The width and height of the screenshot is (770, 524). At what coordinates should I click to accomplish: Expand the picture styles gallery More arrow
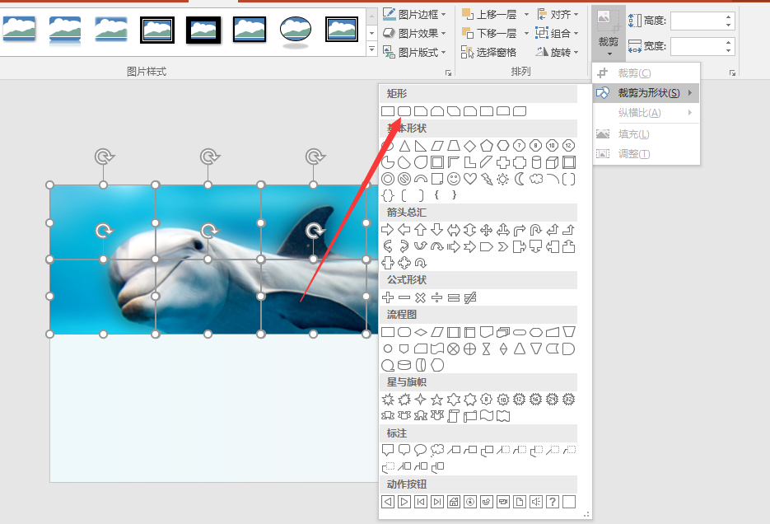click(x=371, y=49)
